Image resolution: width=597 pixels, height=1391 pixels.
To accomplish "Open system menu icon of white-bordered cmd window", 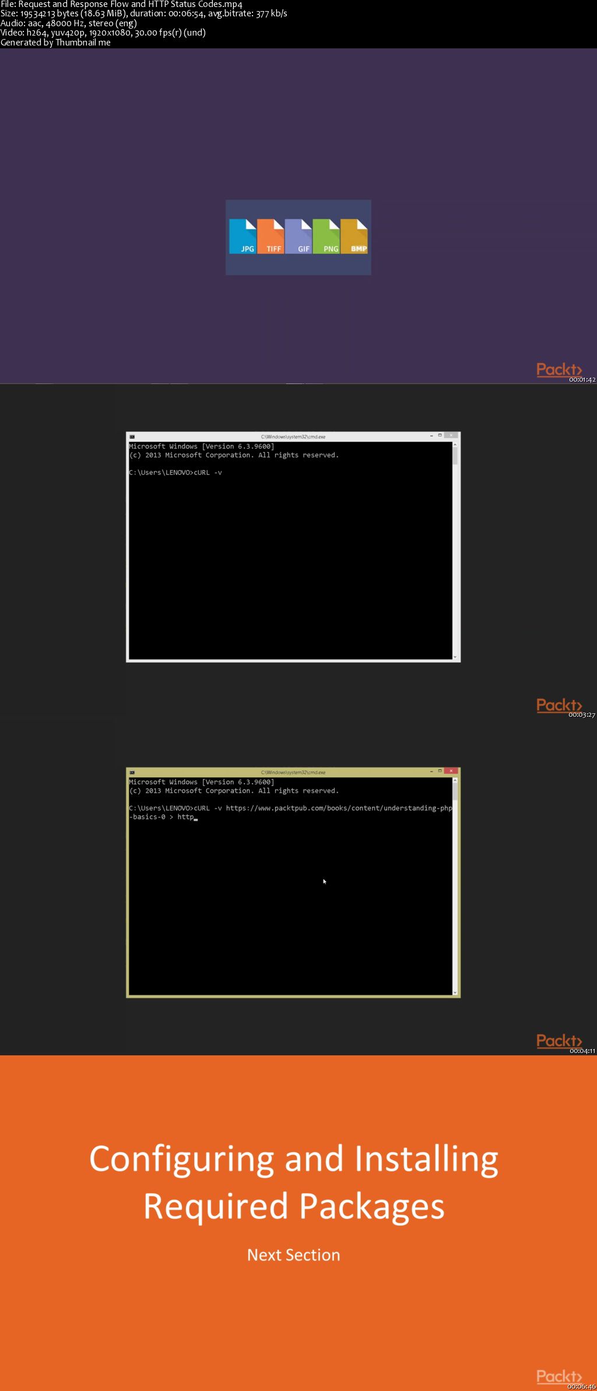I will 132,436.
